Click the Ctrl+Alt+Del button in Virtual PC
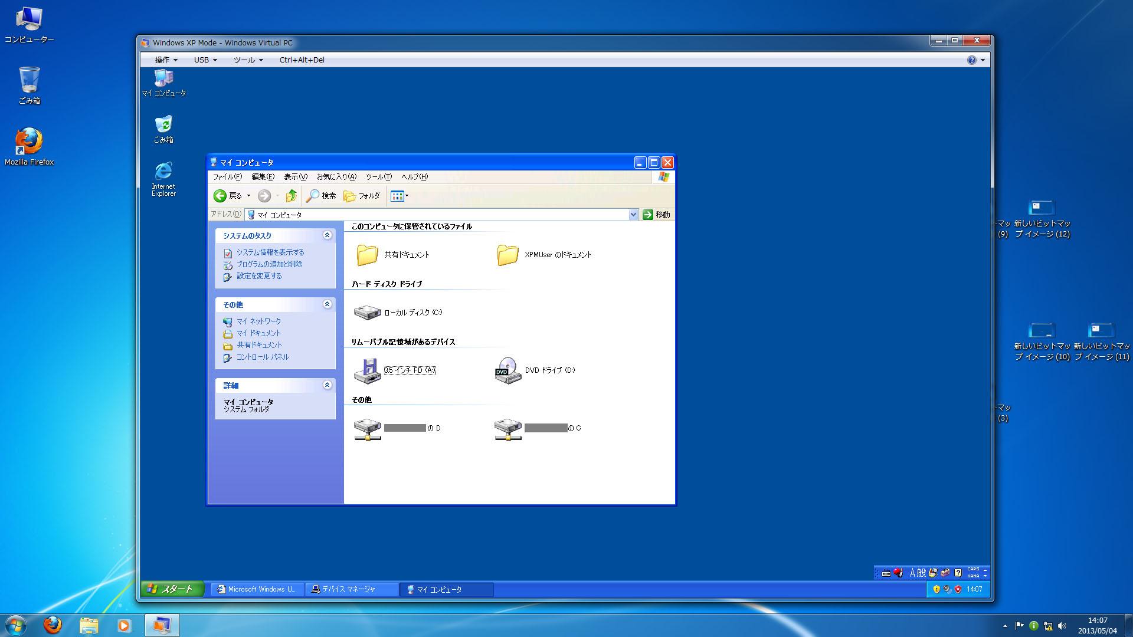Viewport: 1133px width, 637px height. point(302,60)
